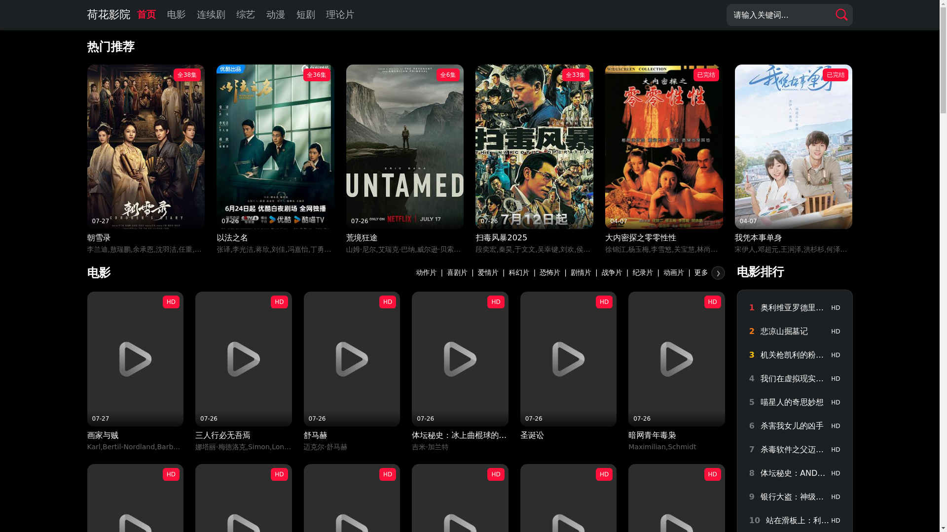Switch to the 综艺 navigation item
Screen dimensions: 947x532
tap(246, 15)
